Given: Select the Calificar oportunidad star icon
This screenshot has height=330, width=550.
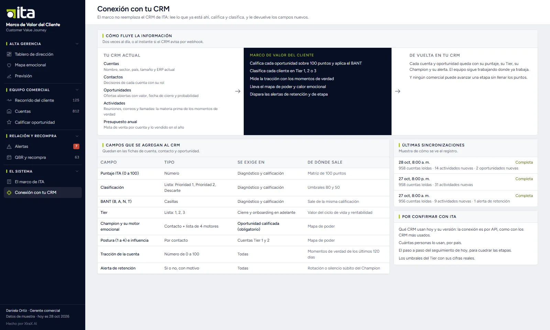Looking at the screenshot, I should coord(9,122).
